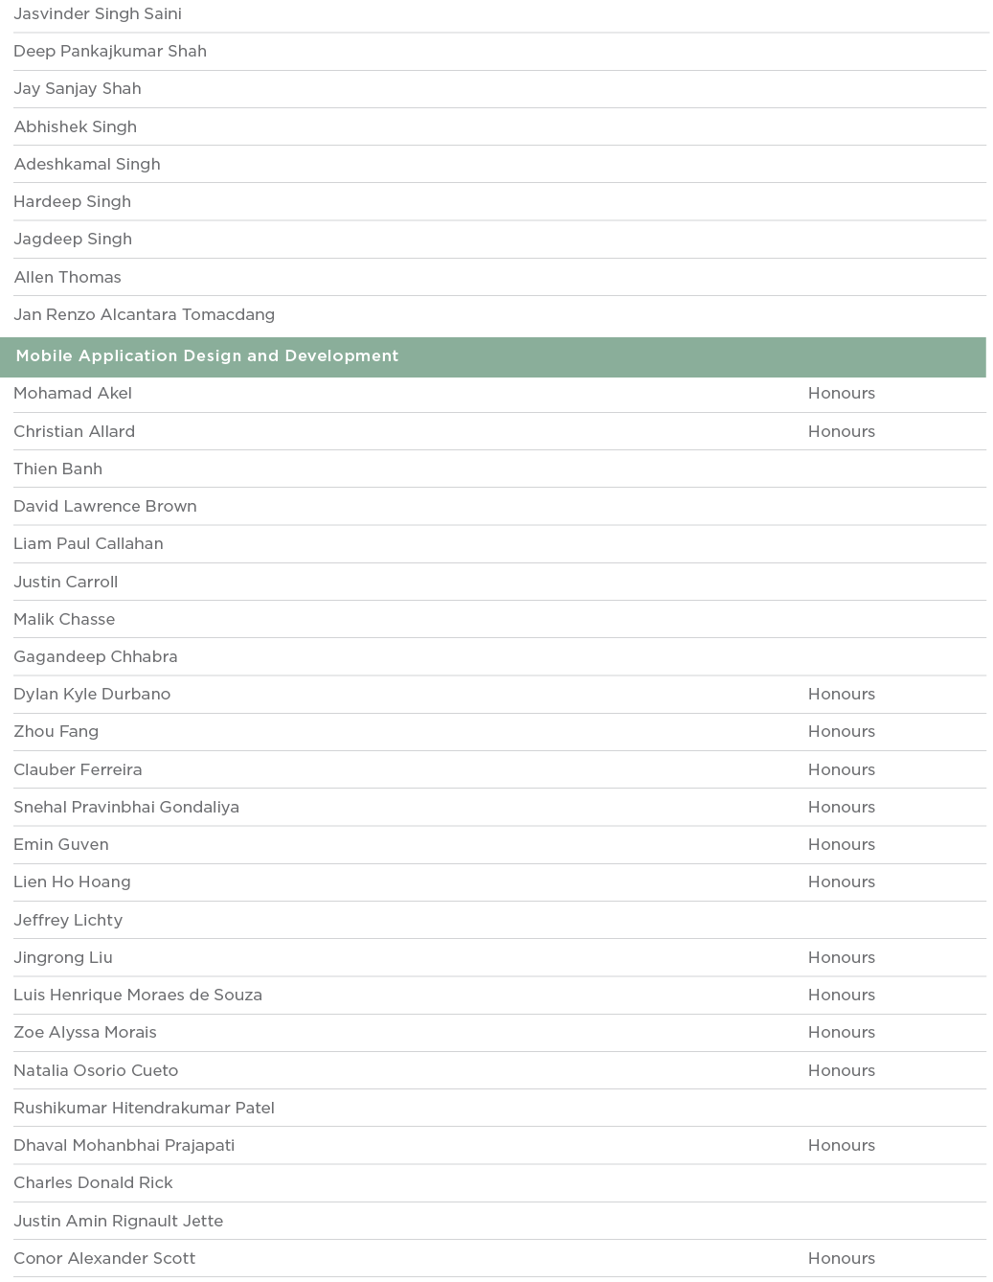Select the Abhishek Singh entry
The height and width of the screenshot is (1282, 993).
point(76,126)
